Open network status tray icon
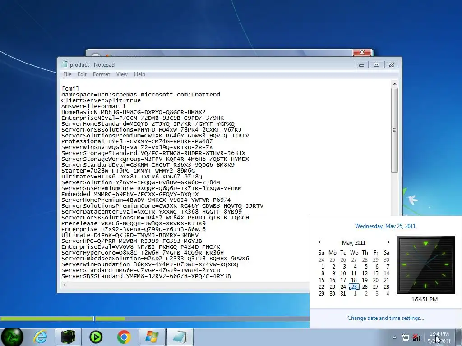462x346 pixels. [x=416, y=337]
